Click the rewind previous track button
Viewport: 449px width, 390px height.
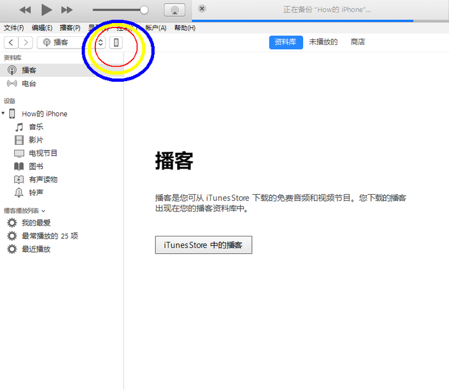click(x=25, y=10)
